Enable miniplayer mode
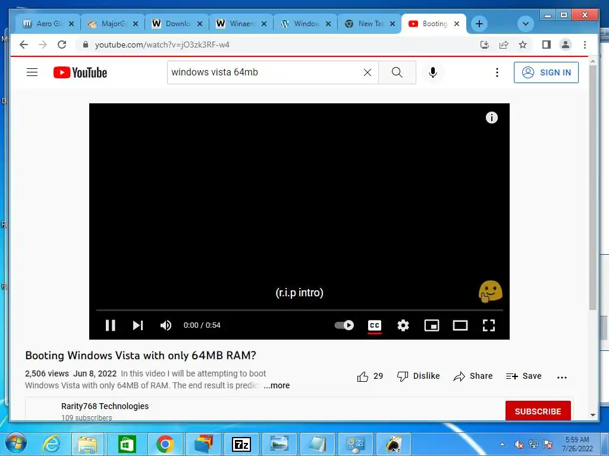This screenshot has width=609, height=456. tap(432, 325)
